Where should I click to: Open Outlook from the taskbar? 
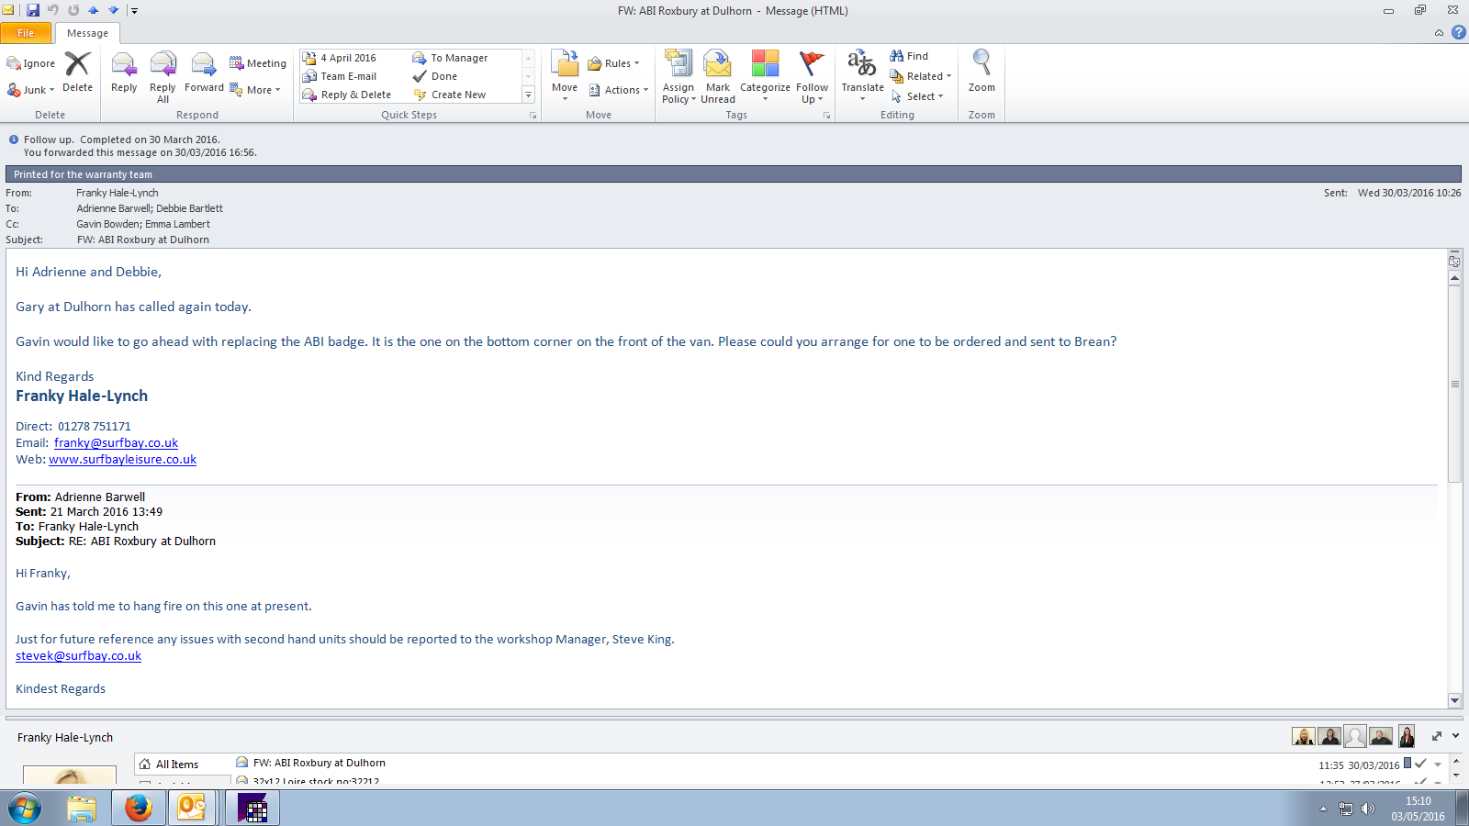tap(192, 809)
